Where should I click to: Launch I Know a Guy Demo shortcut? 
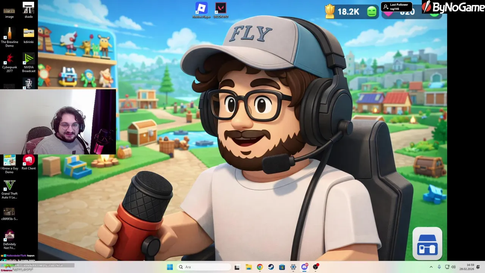pyautogui.click(x=9, y=164)
